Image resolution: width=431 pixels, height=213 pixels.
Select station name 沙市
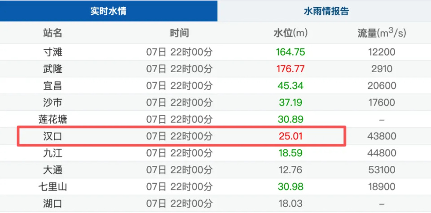click(x=53, y=102)
